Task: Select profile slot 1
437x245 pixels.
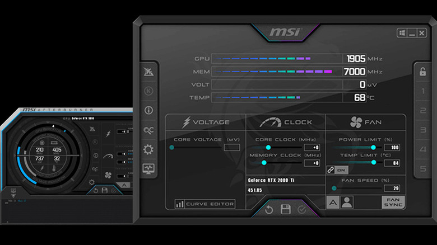Action: pos(423,91)
